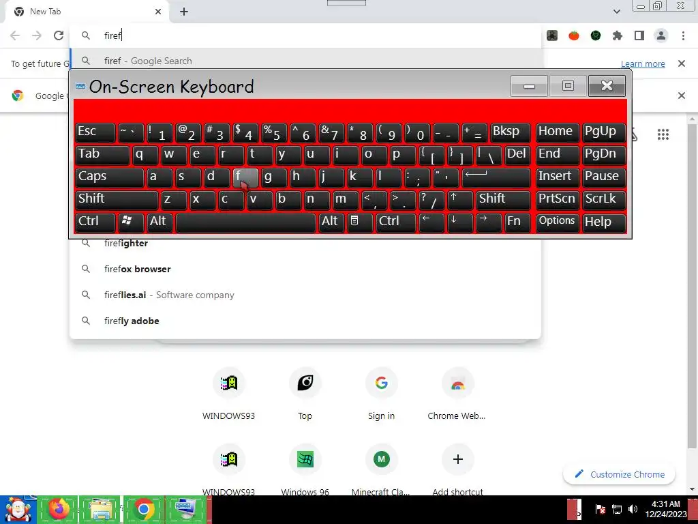Click the left arrow key
698x524 pixels.
tap(431, 222)
